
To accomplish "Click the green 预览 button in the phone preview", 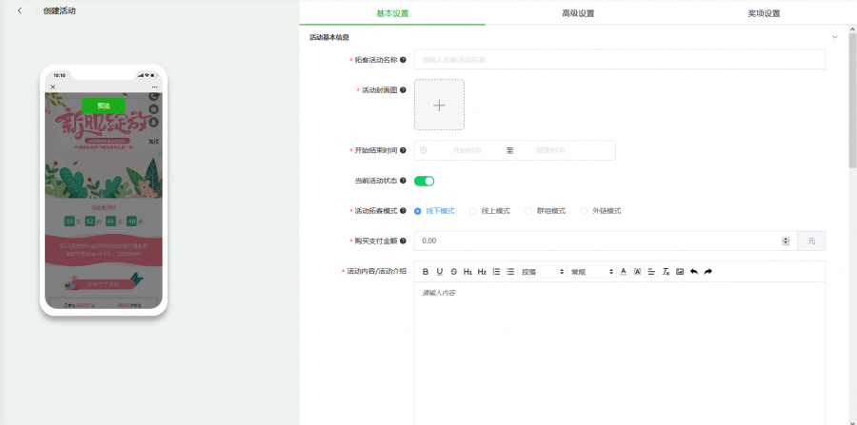I will 103,106.
